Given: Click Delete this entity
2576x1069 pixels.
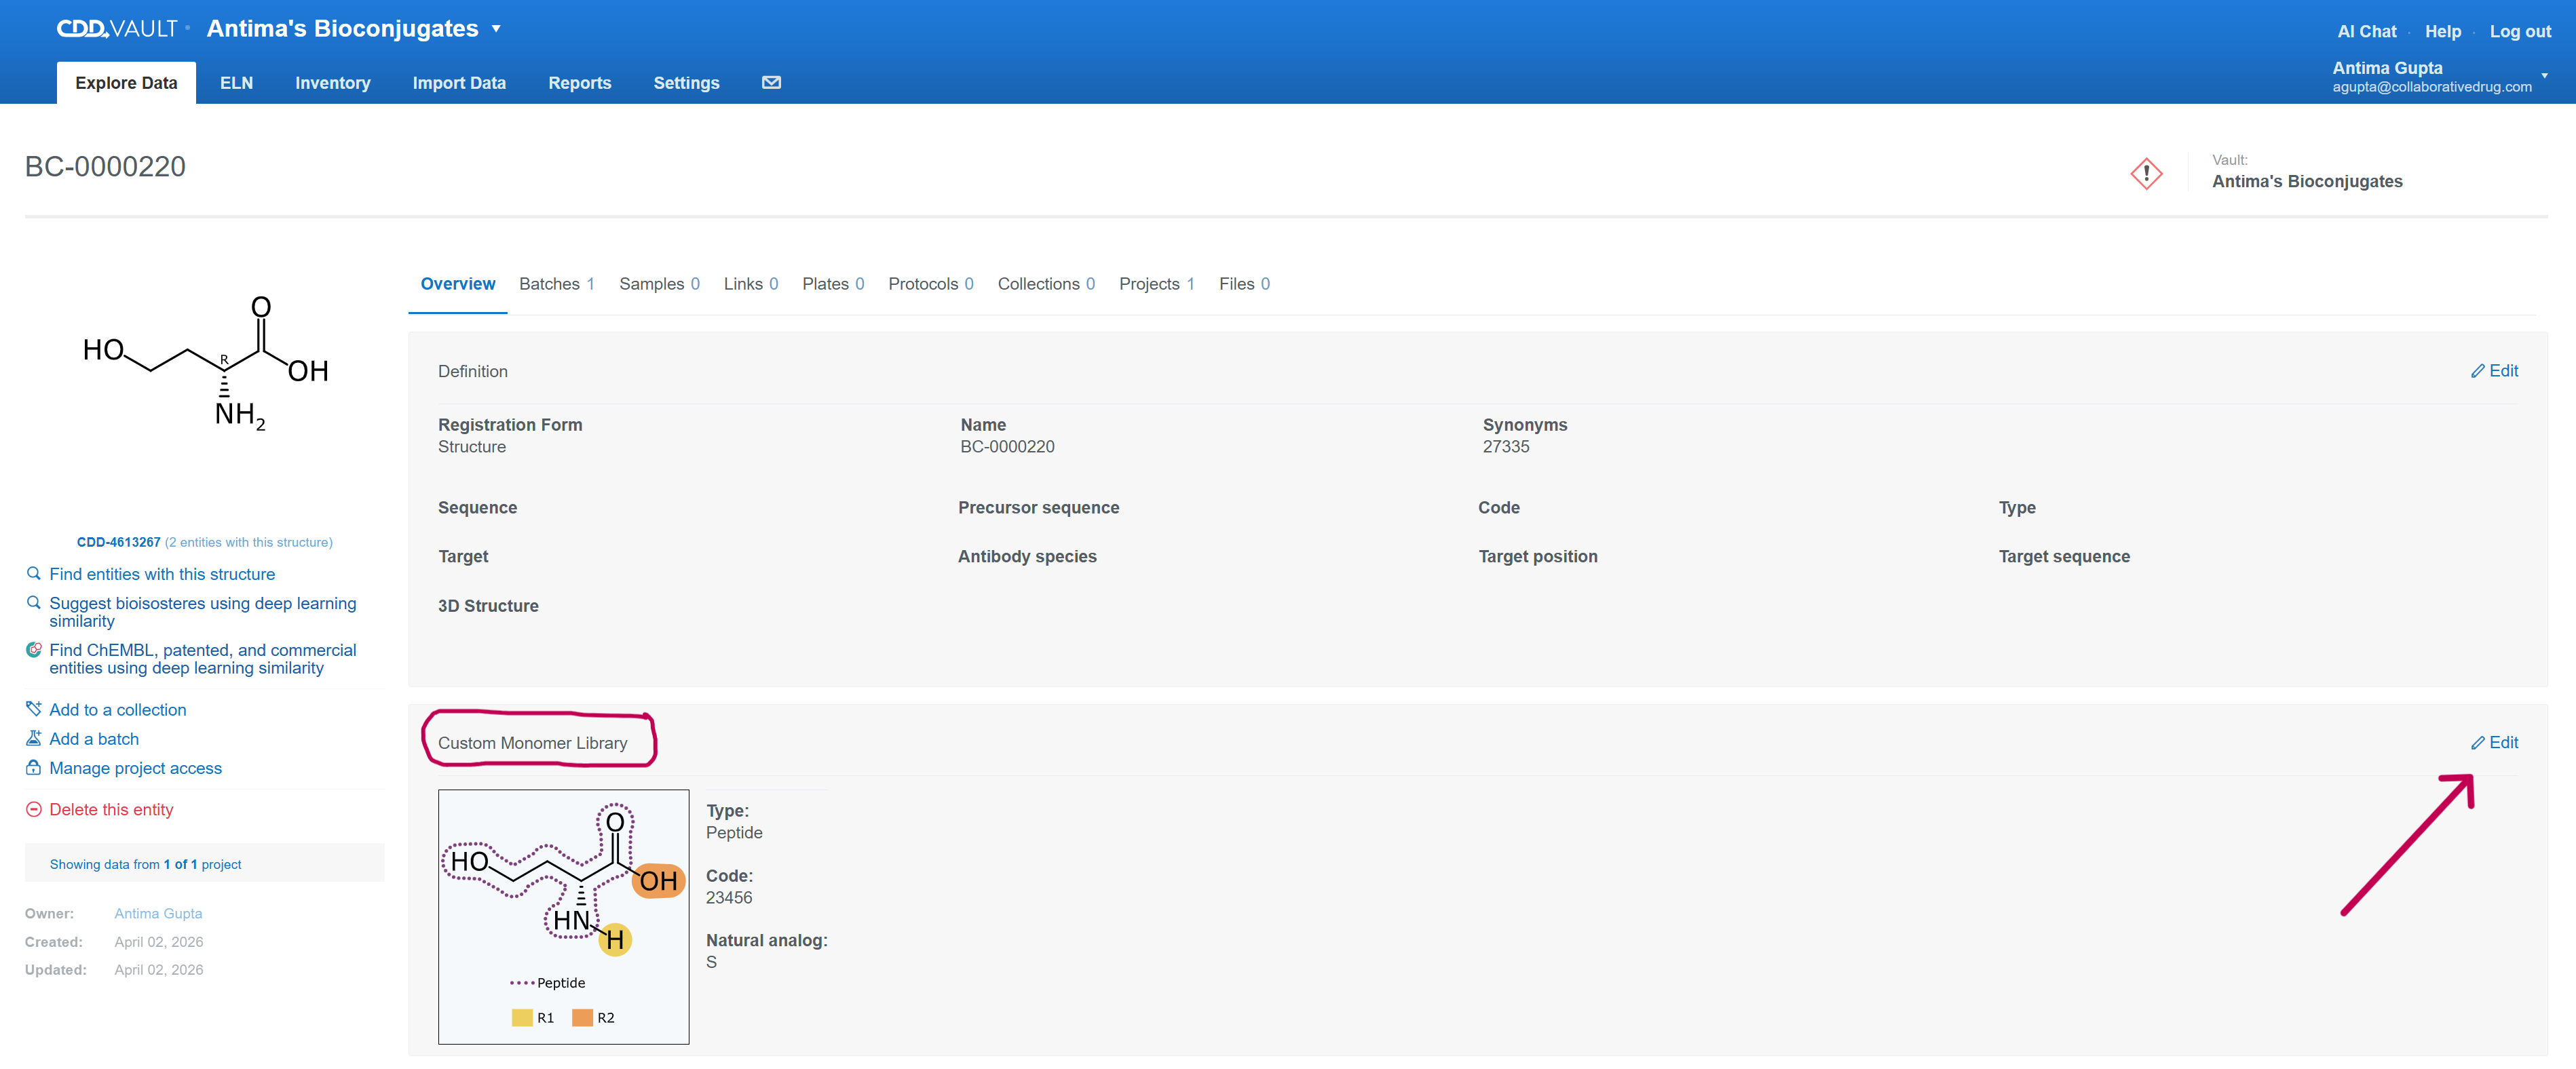Looking at the screenshot, I should click(x=111, y=810).
